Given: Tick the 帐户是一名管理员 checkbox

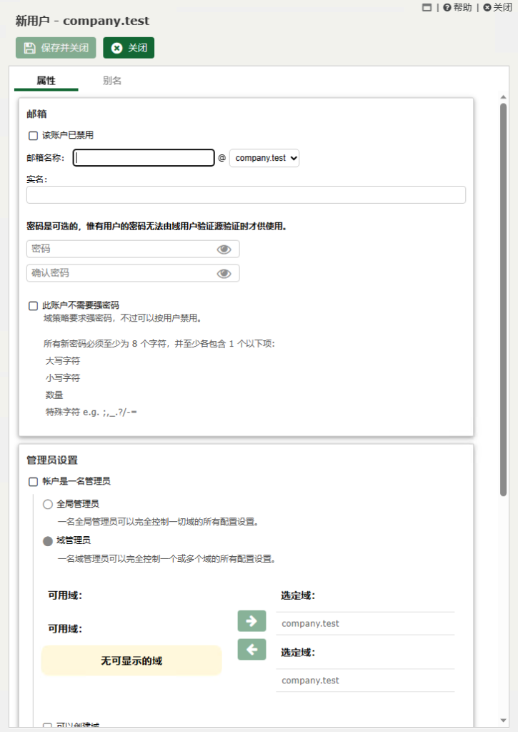Looking at the screenshot, I should click(33, 482).
